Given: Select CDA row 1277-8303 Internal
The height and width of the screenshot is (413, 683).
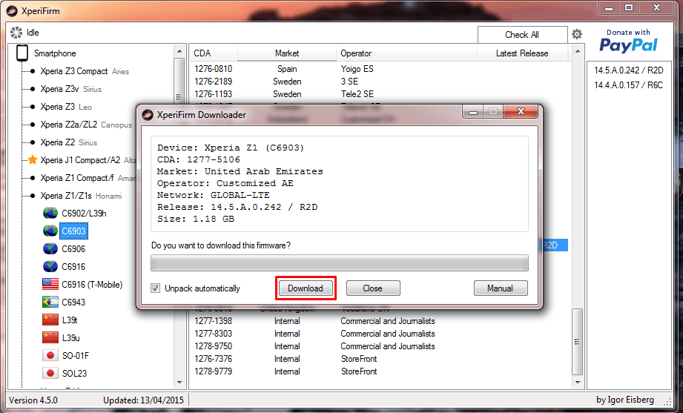Looking at the screenshot, I should point(379,334).
